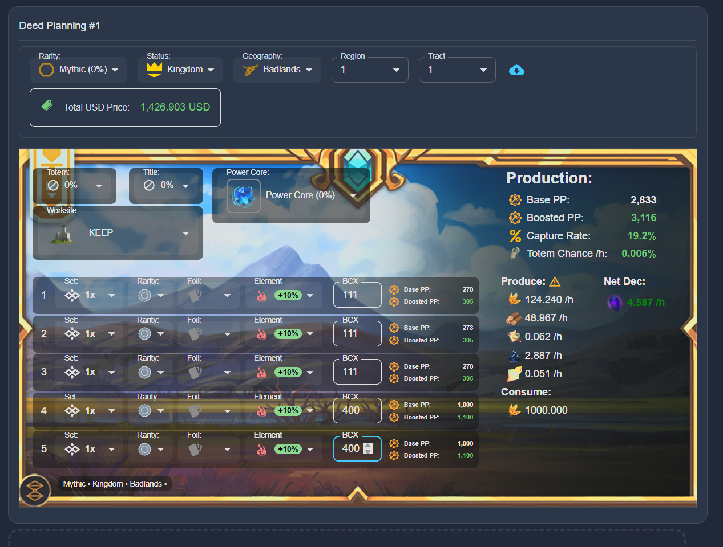Click the warning triangle next to Produce

point(555,281)
